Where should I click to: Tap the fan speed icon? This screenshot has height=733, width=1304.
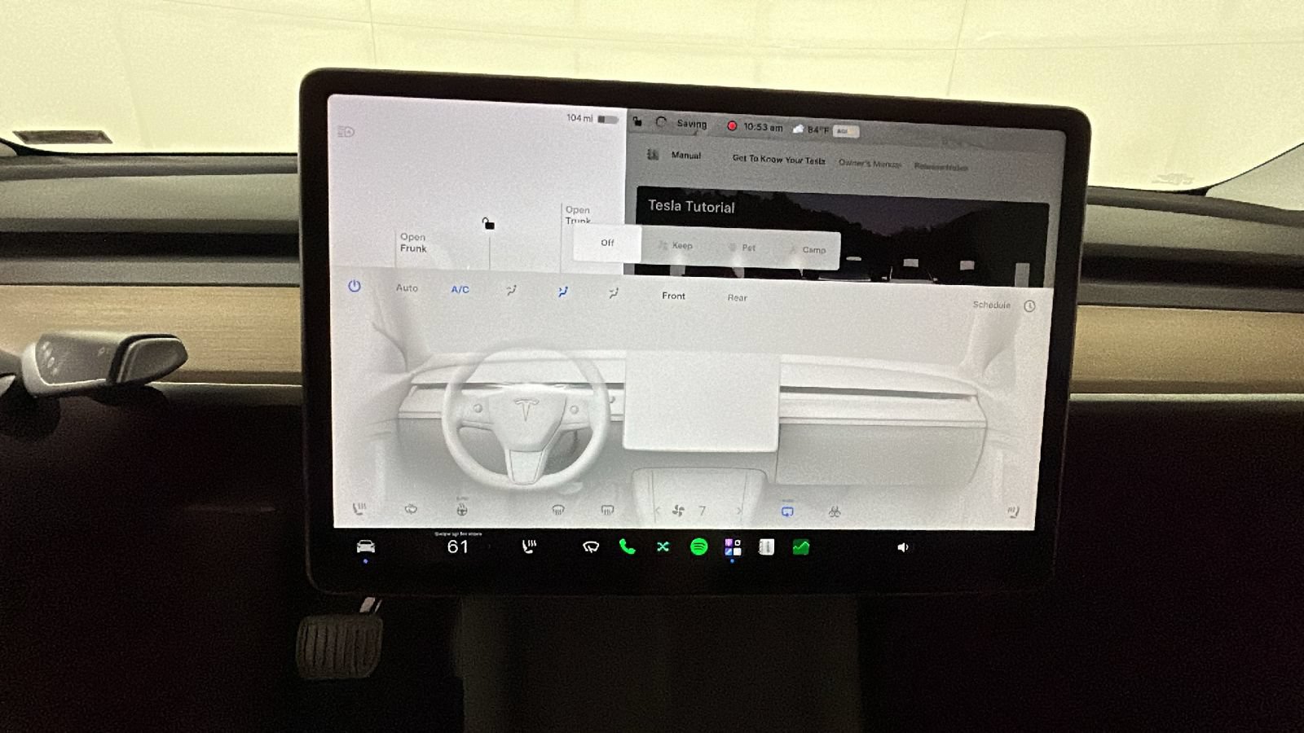point(678,511)
